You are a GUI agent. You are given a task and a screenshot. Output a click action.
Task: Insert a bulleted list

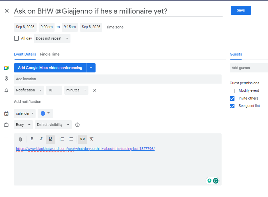click(71, 139)
